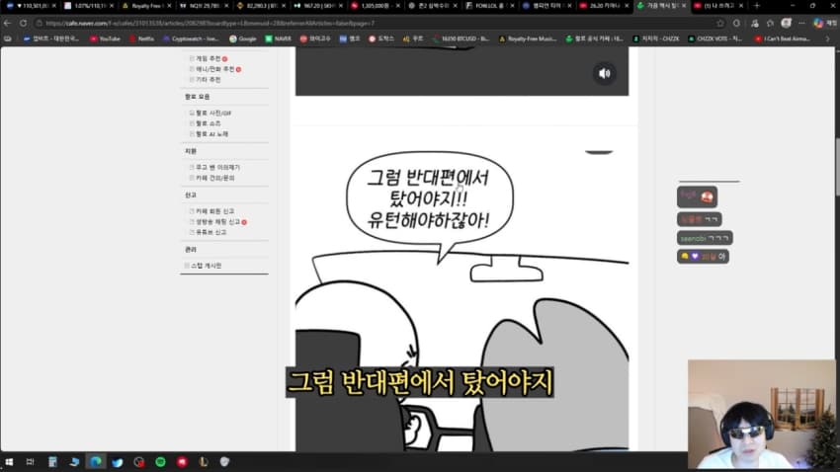Open the 쇼츠 board in sidebar
This screenshot has height=472, width=840.
point(208,123)
